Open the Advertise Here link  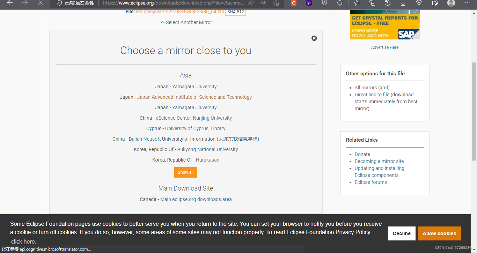tap(385, 47)
